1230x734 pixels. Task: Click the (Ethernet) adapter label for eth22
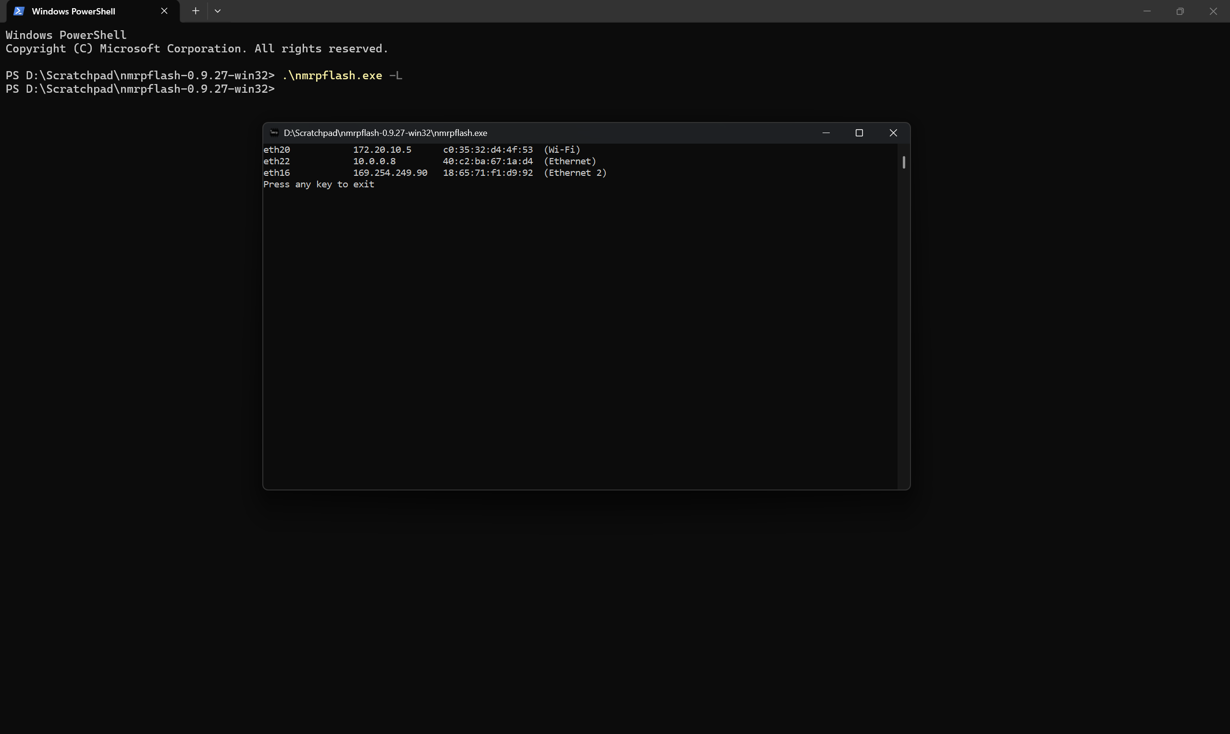point(570,161)
